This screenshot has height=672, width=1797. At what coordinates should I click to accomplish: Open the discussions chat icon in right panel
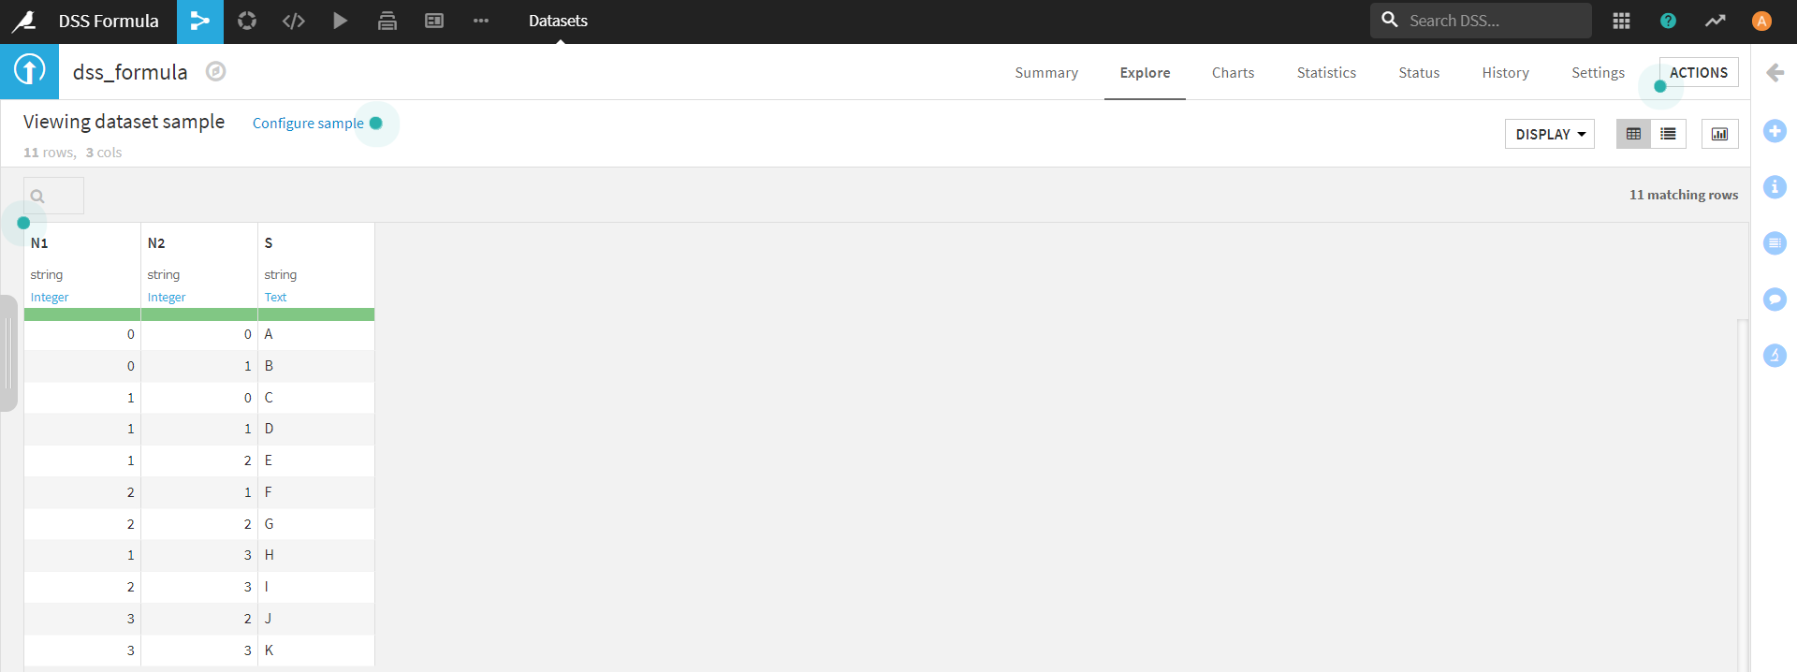pyautogui.click(x=1775, y=299)
